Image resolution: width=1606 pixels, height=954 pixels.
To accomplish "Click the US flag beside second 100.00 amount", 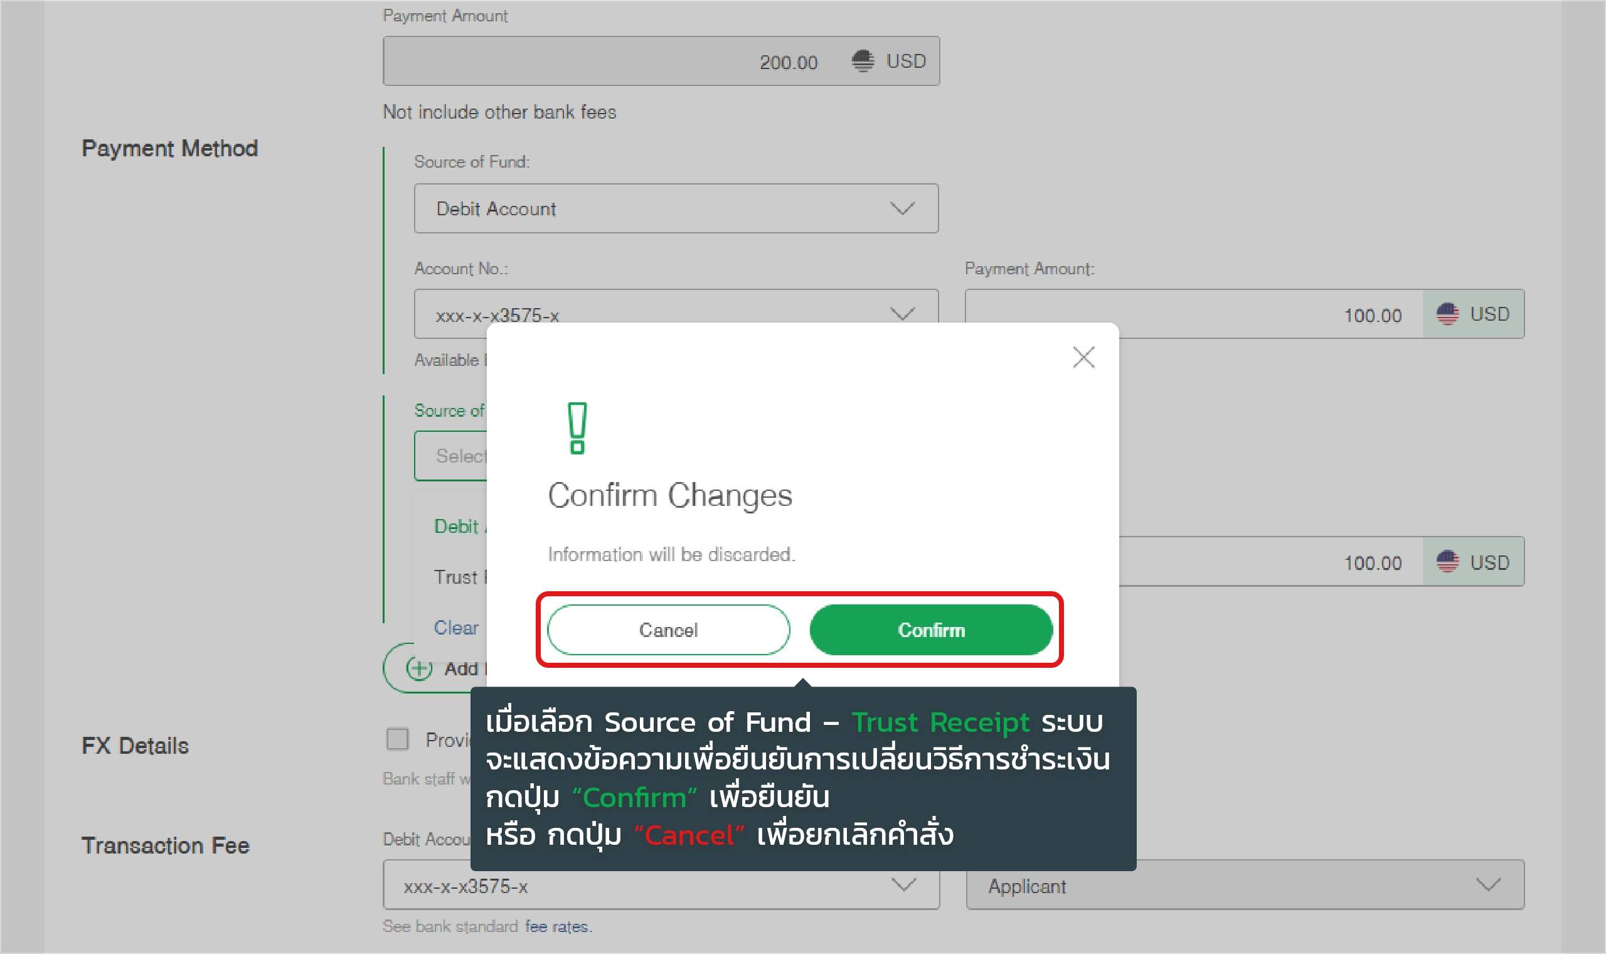I will pyautogui.click(x=1447, y=561).
